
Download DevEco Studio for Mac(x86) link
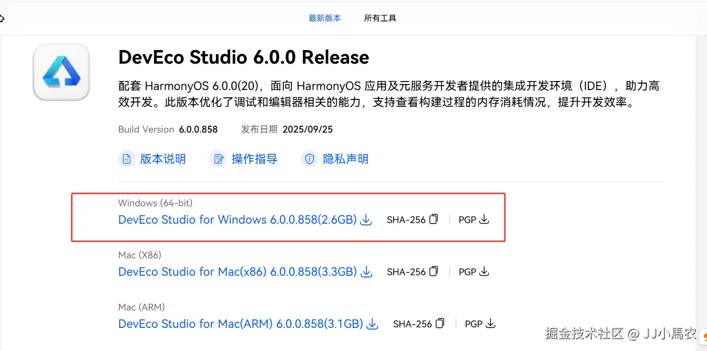[237, 272]
